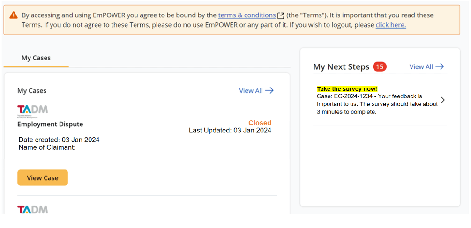Image resolution: width=471 pixels, height=228 pixels.
Task: Click the TADM logo above Employment Dispute
Action: point(32,111)
